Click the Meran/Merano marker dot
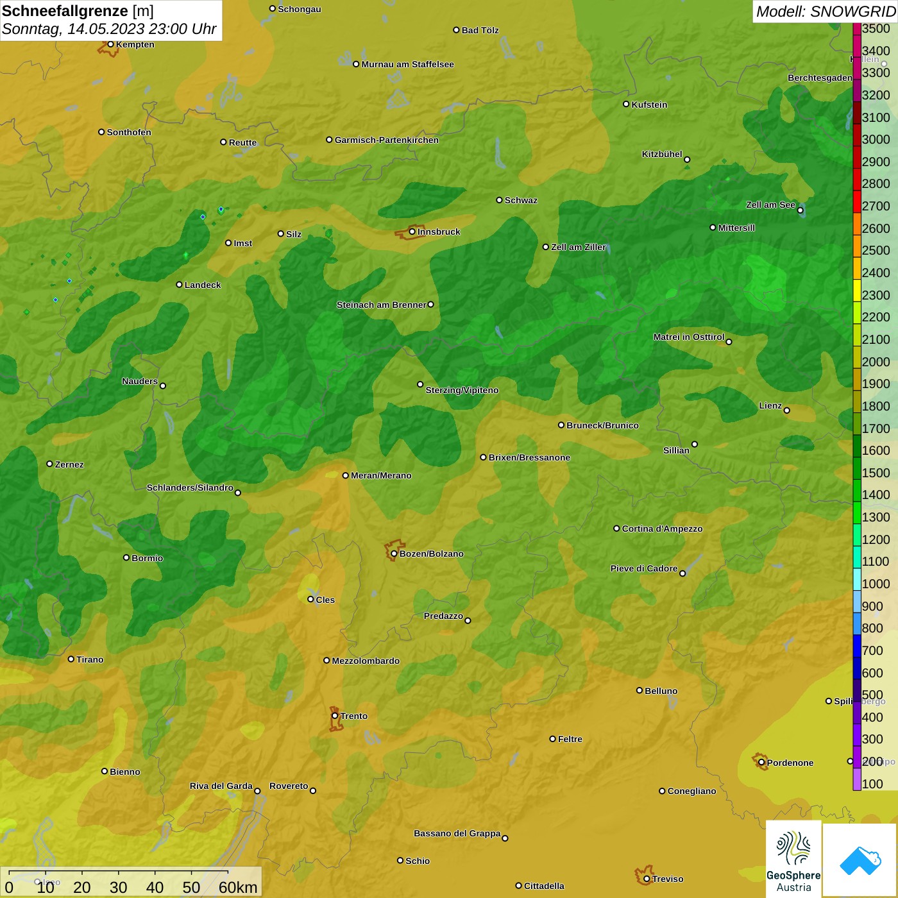The height and width of the screenshot is (898, 898). coord(345,475)
